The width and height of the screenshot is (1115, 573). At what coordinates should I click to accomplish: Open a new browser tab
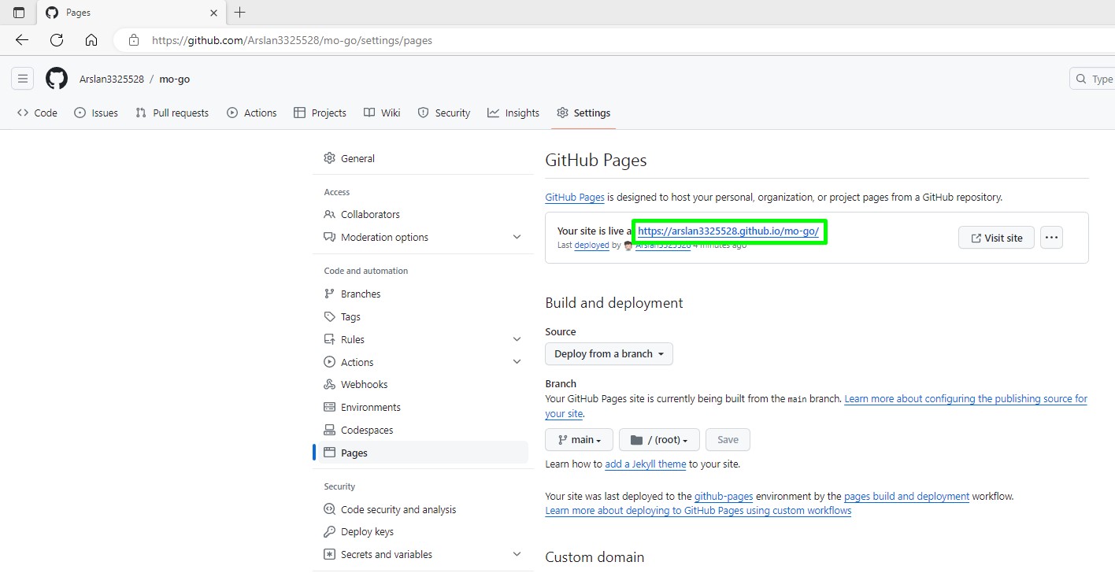tap(240, 13)
